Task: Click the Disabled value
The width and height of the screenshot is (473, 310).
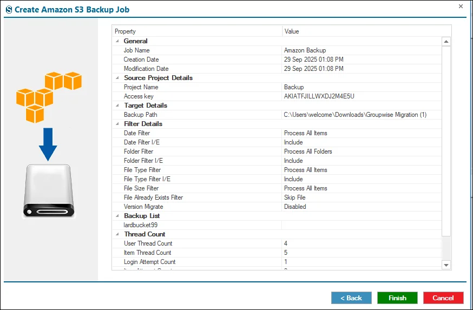Action: [x=295, y=207]
